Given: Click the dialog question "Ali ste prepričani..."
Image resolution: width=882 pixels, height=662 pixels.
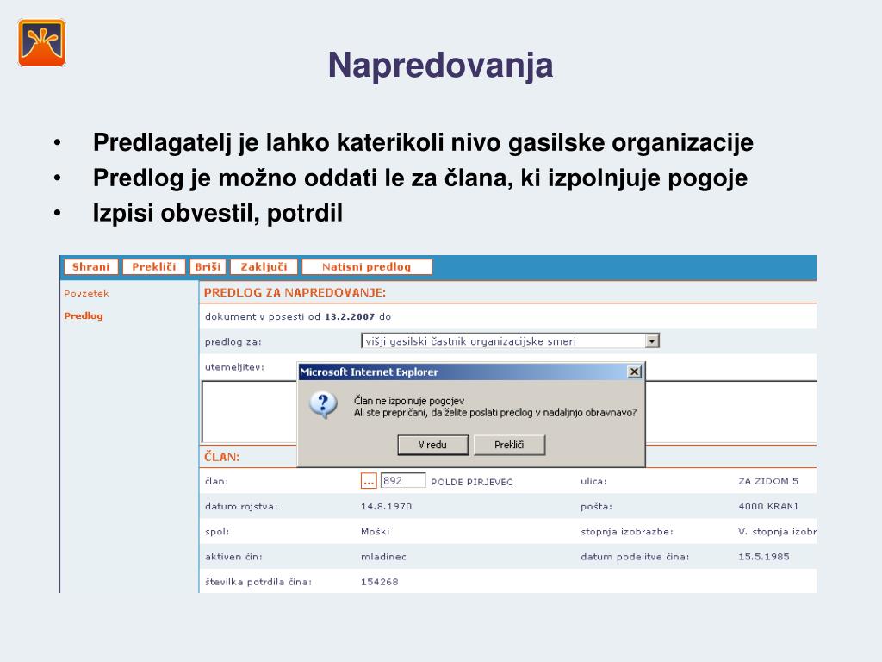Looking at the screenshot, I should tap(495, 413).
